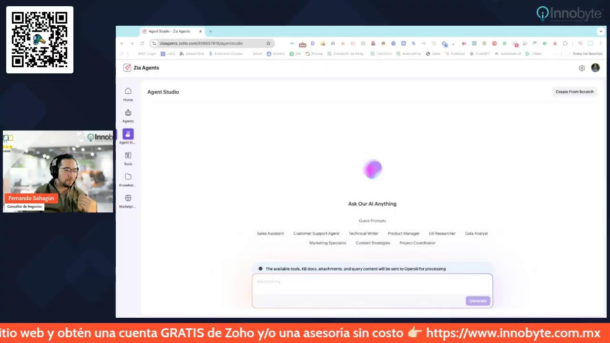
Task: Open the WA bookmark
Action: click(x=295, y=54)
